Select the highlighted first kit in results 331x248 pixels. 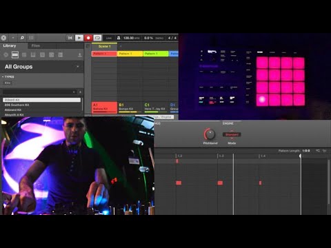(x=41, y=100)
